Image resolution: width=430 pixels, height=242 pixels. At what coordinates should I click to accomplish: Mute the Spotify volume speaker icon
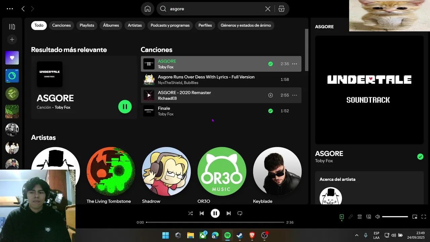[x=378, y=217]
